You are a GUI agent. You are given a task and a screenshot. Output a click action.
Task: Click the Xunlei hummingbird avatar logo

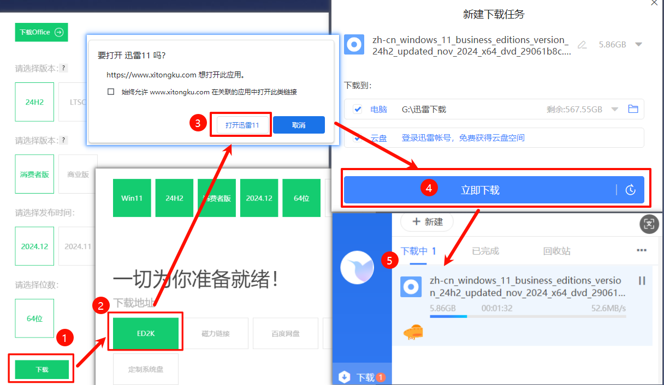(357, 268)
